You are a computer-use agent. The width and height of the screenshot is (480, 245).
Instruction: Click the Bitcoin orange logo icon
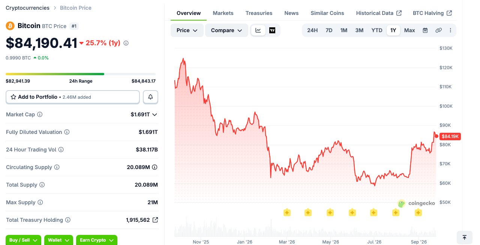[10, 26]
